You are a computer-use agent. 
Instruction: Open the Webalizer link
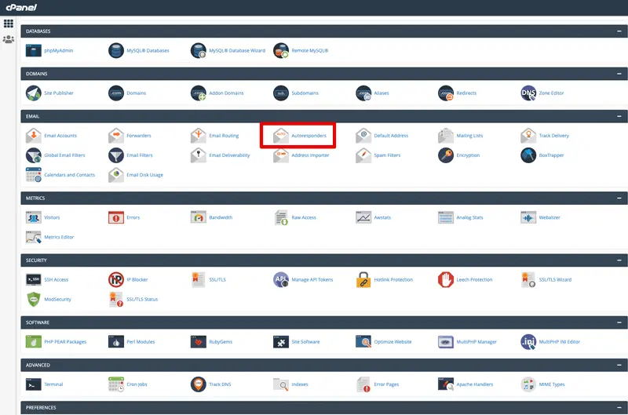click(549, 217)
